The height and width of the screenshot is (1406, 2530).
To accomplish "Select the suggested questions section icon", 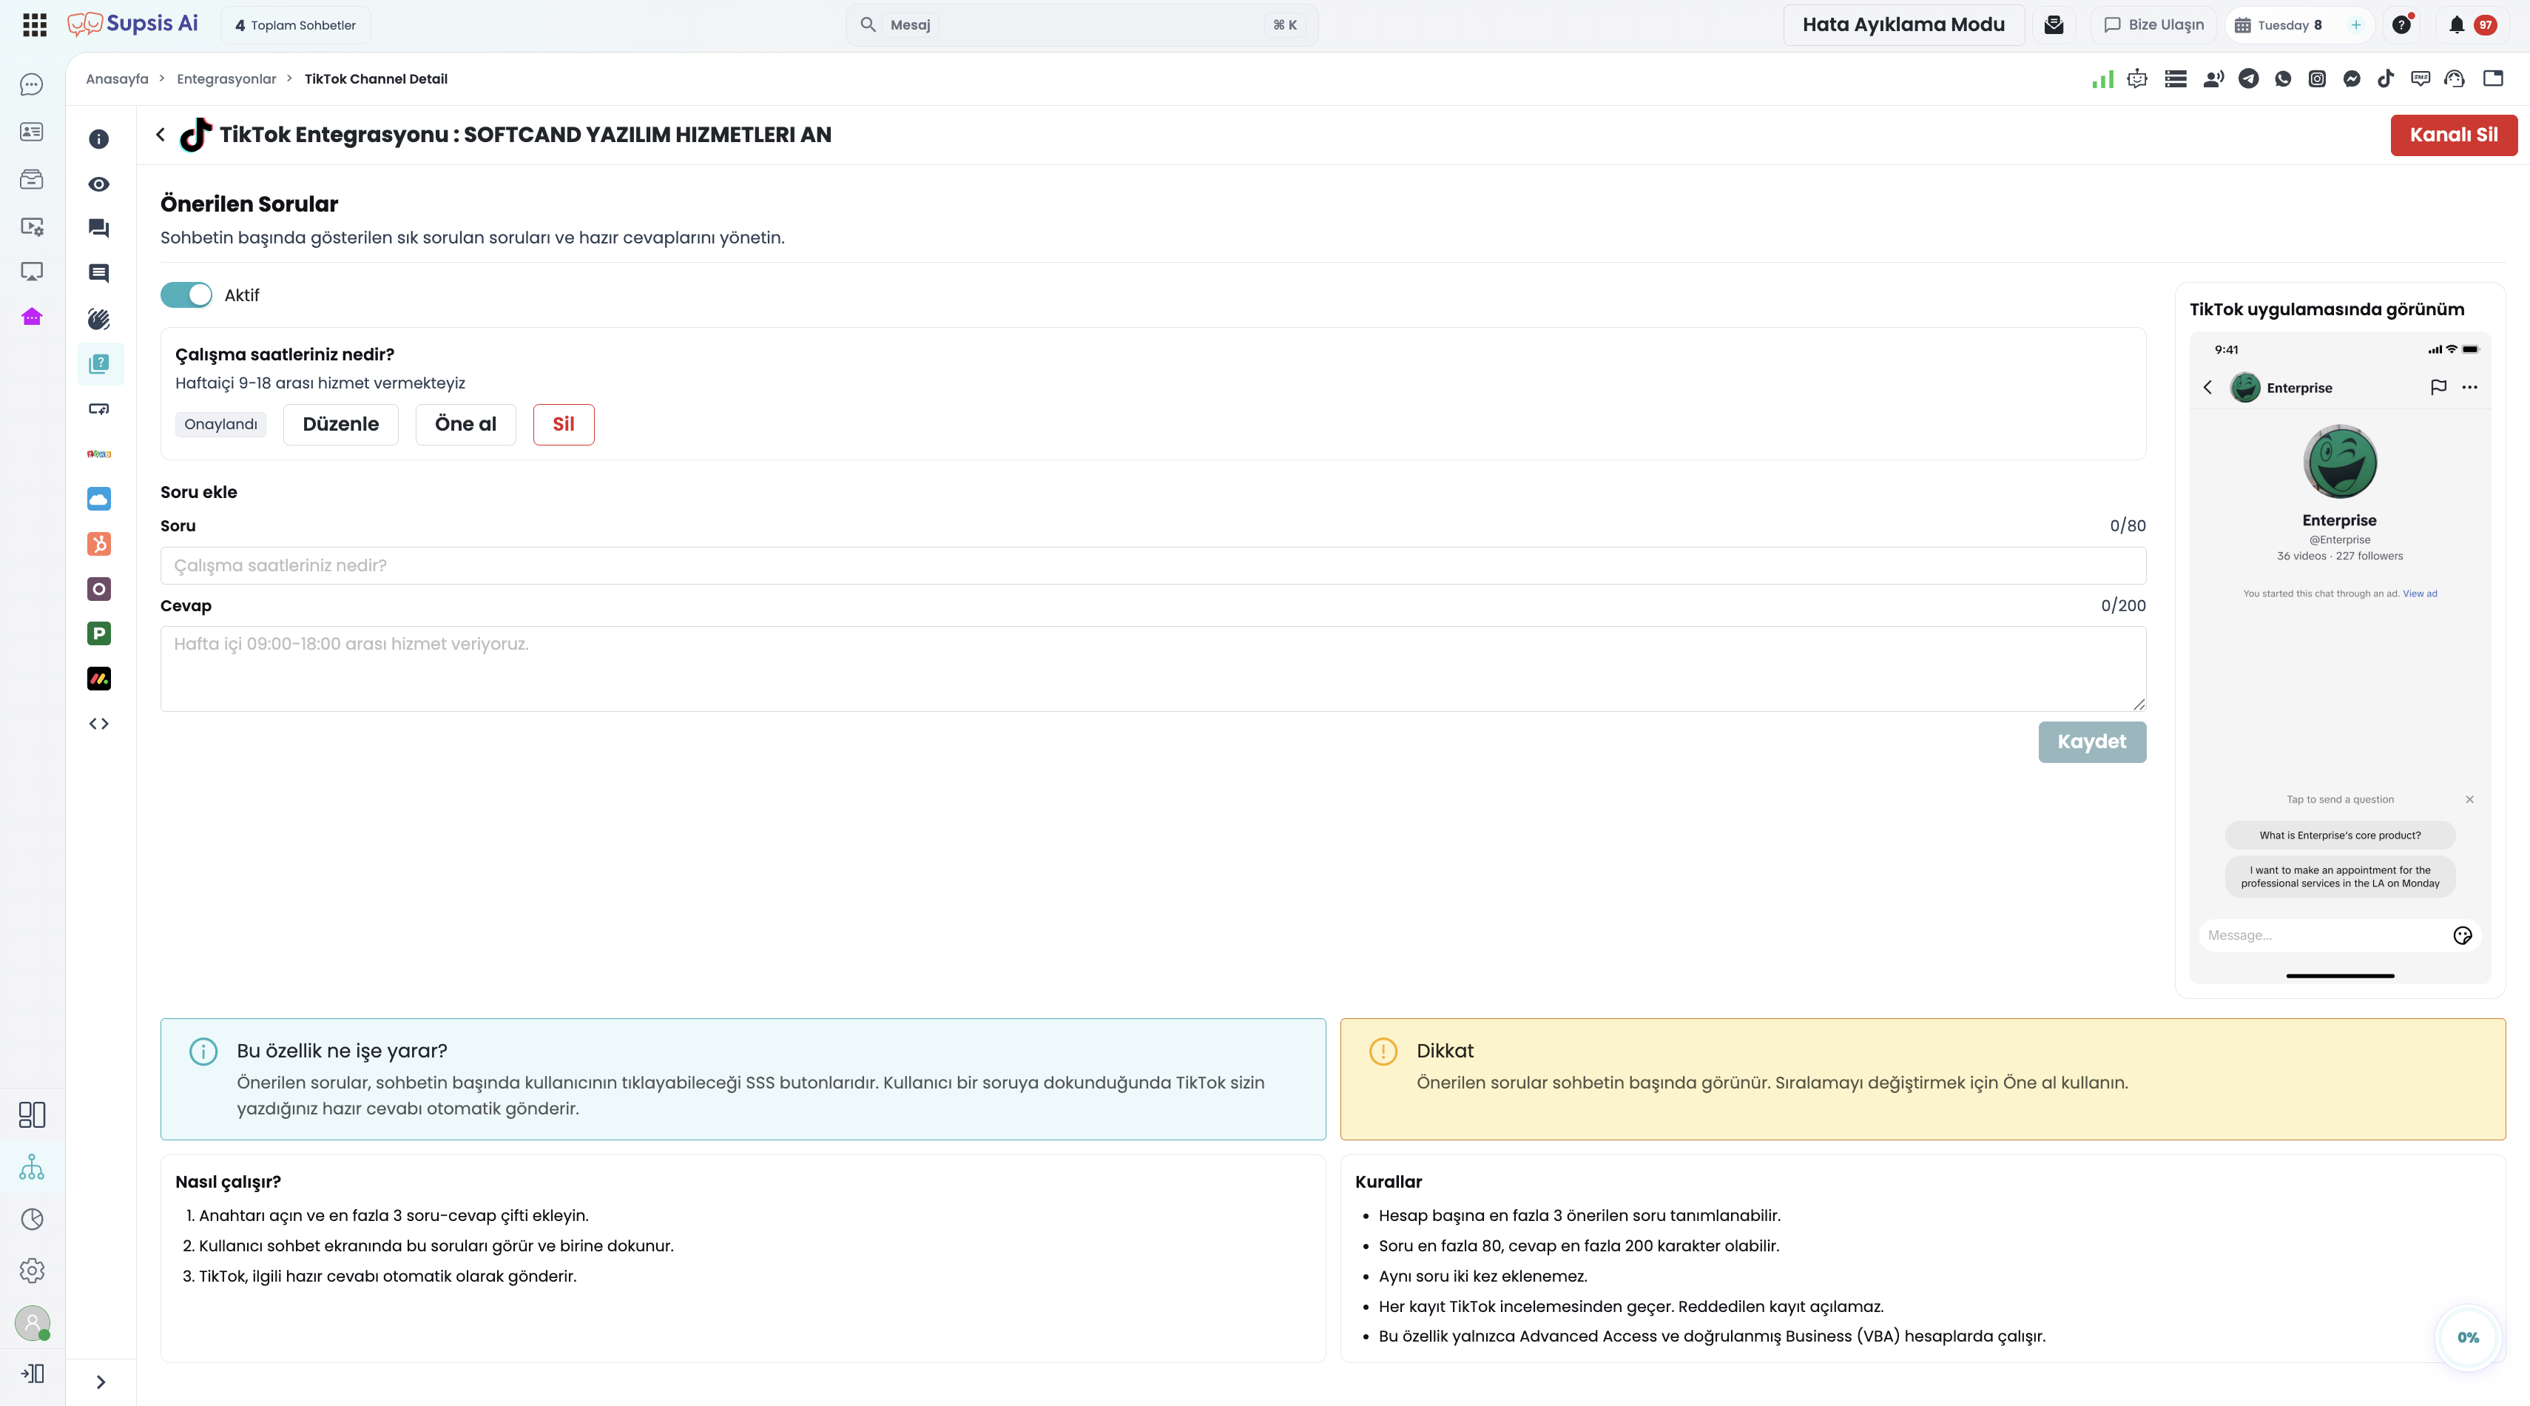I will coord(99,363).
